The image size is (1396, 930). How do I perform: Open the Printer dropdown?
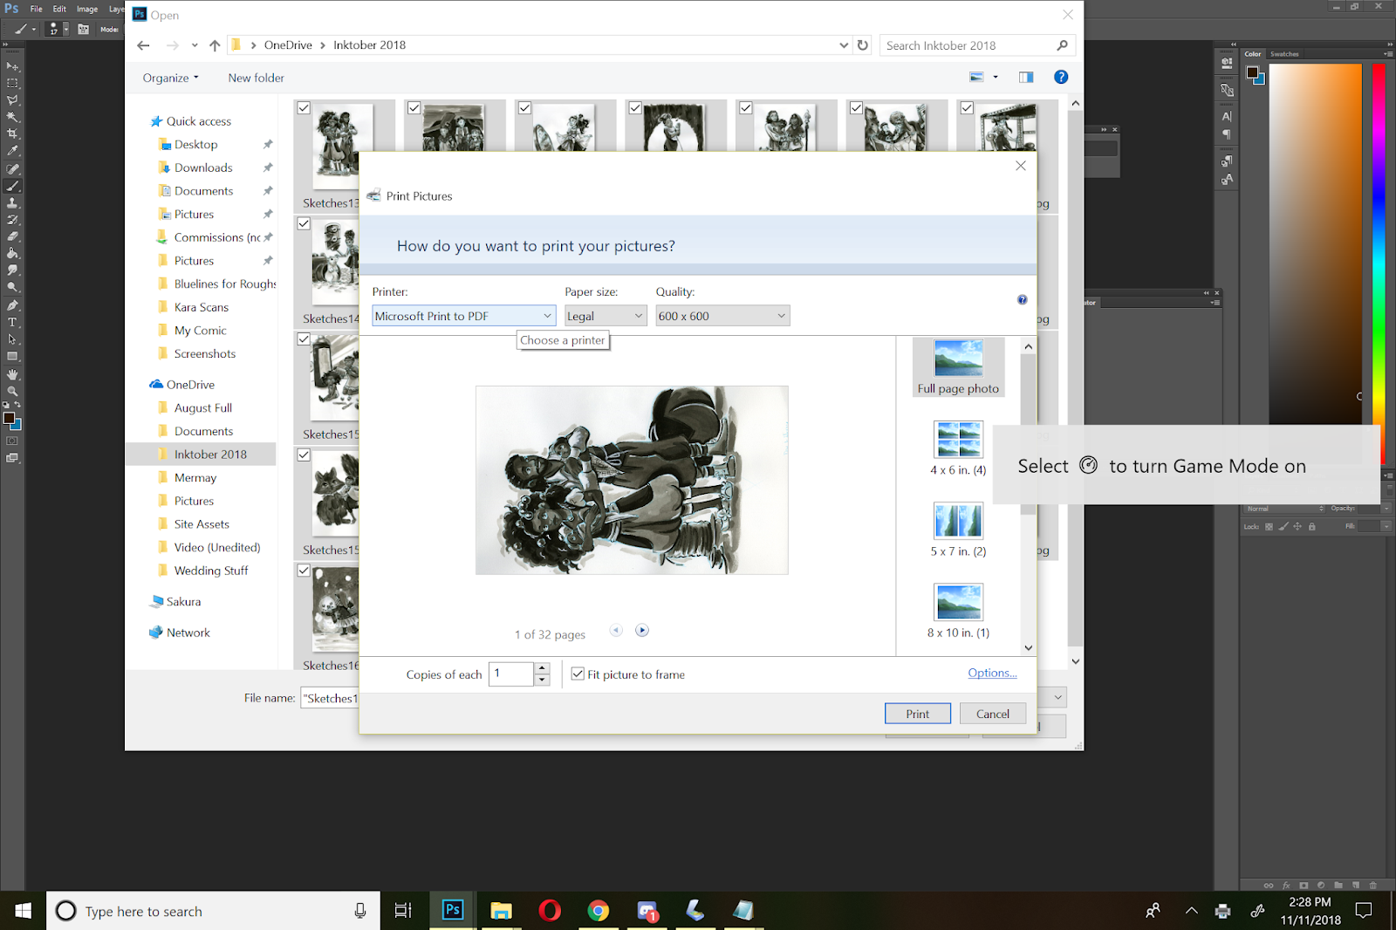coord(464,316)
